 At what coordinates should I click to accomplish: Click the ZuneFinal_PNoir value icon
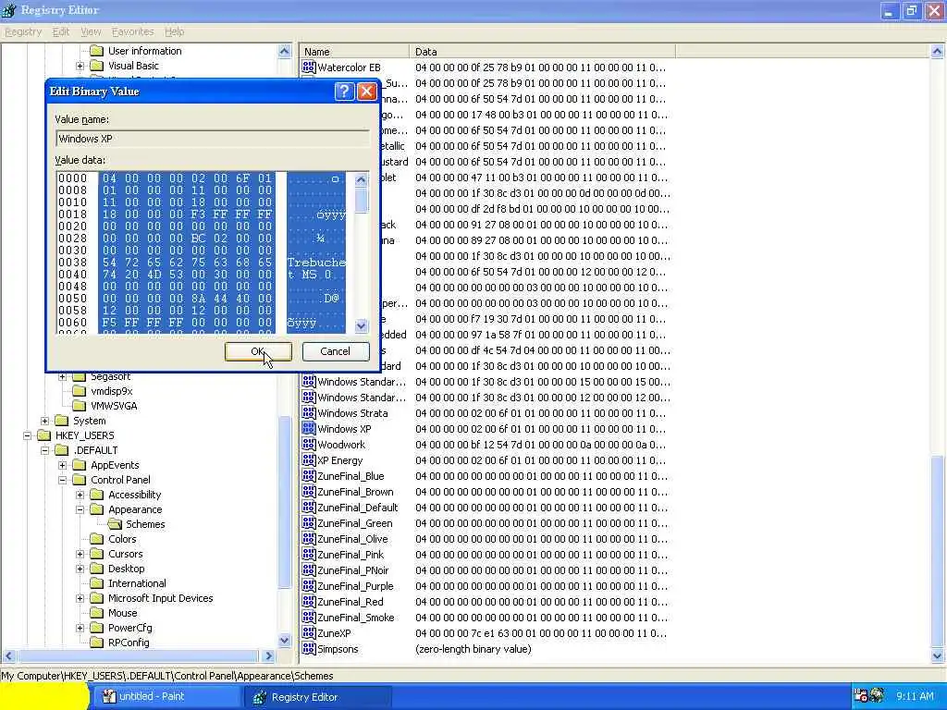(x=309, y=569)
